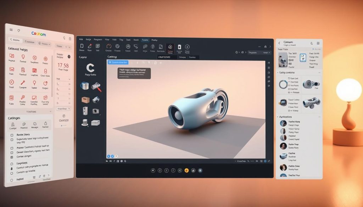The width and height of the screenshot is (363, 207).
Task: Select the cup thumbnail in model library
Action: tap(84, 86)
